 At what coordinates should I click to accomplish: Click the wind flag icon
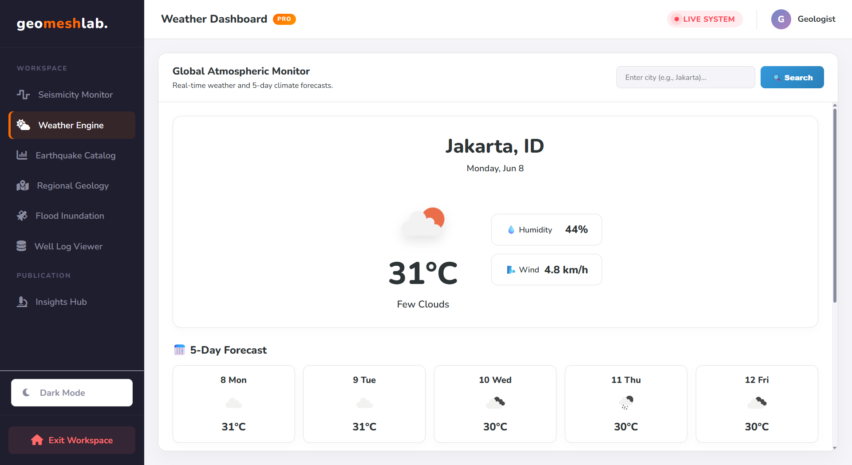tap(511, 270)
